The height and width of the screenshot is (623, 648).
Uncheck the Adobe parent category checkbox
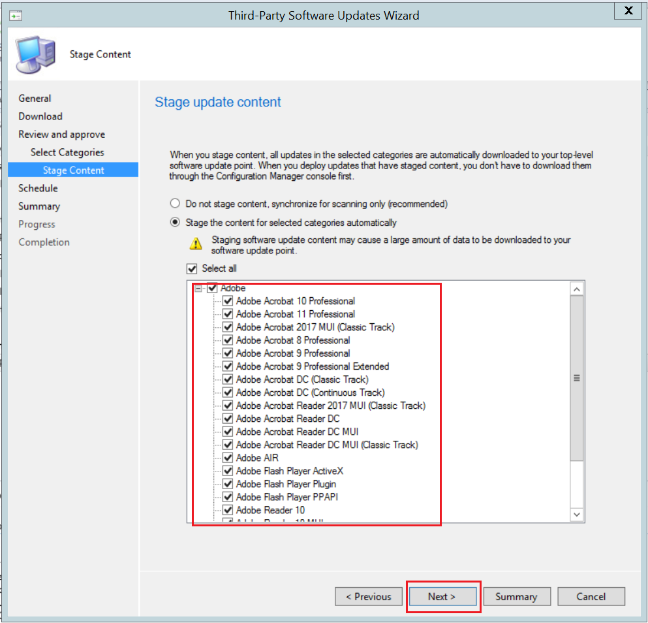(212, 288)
